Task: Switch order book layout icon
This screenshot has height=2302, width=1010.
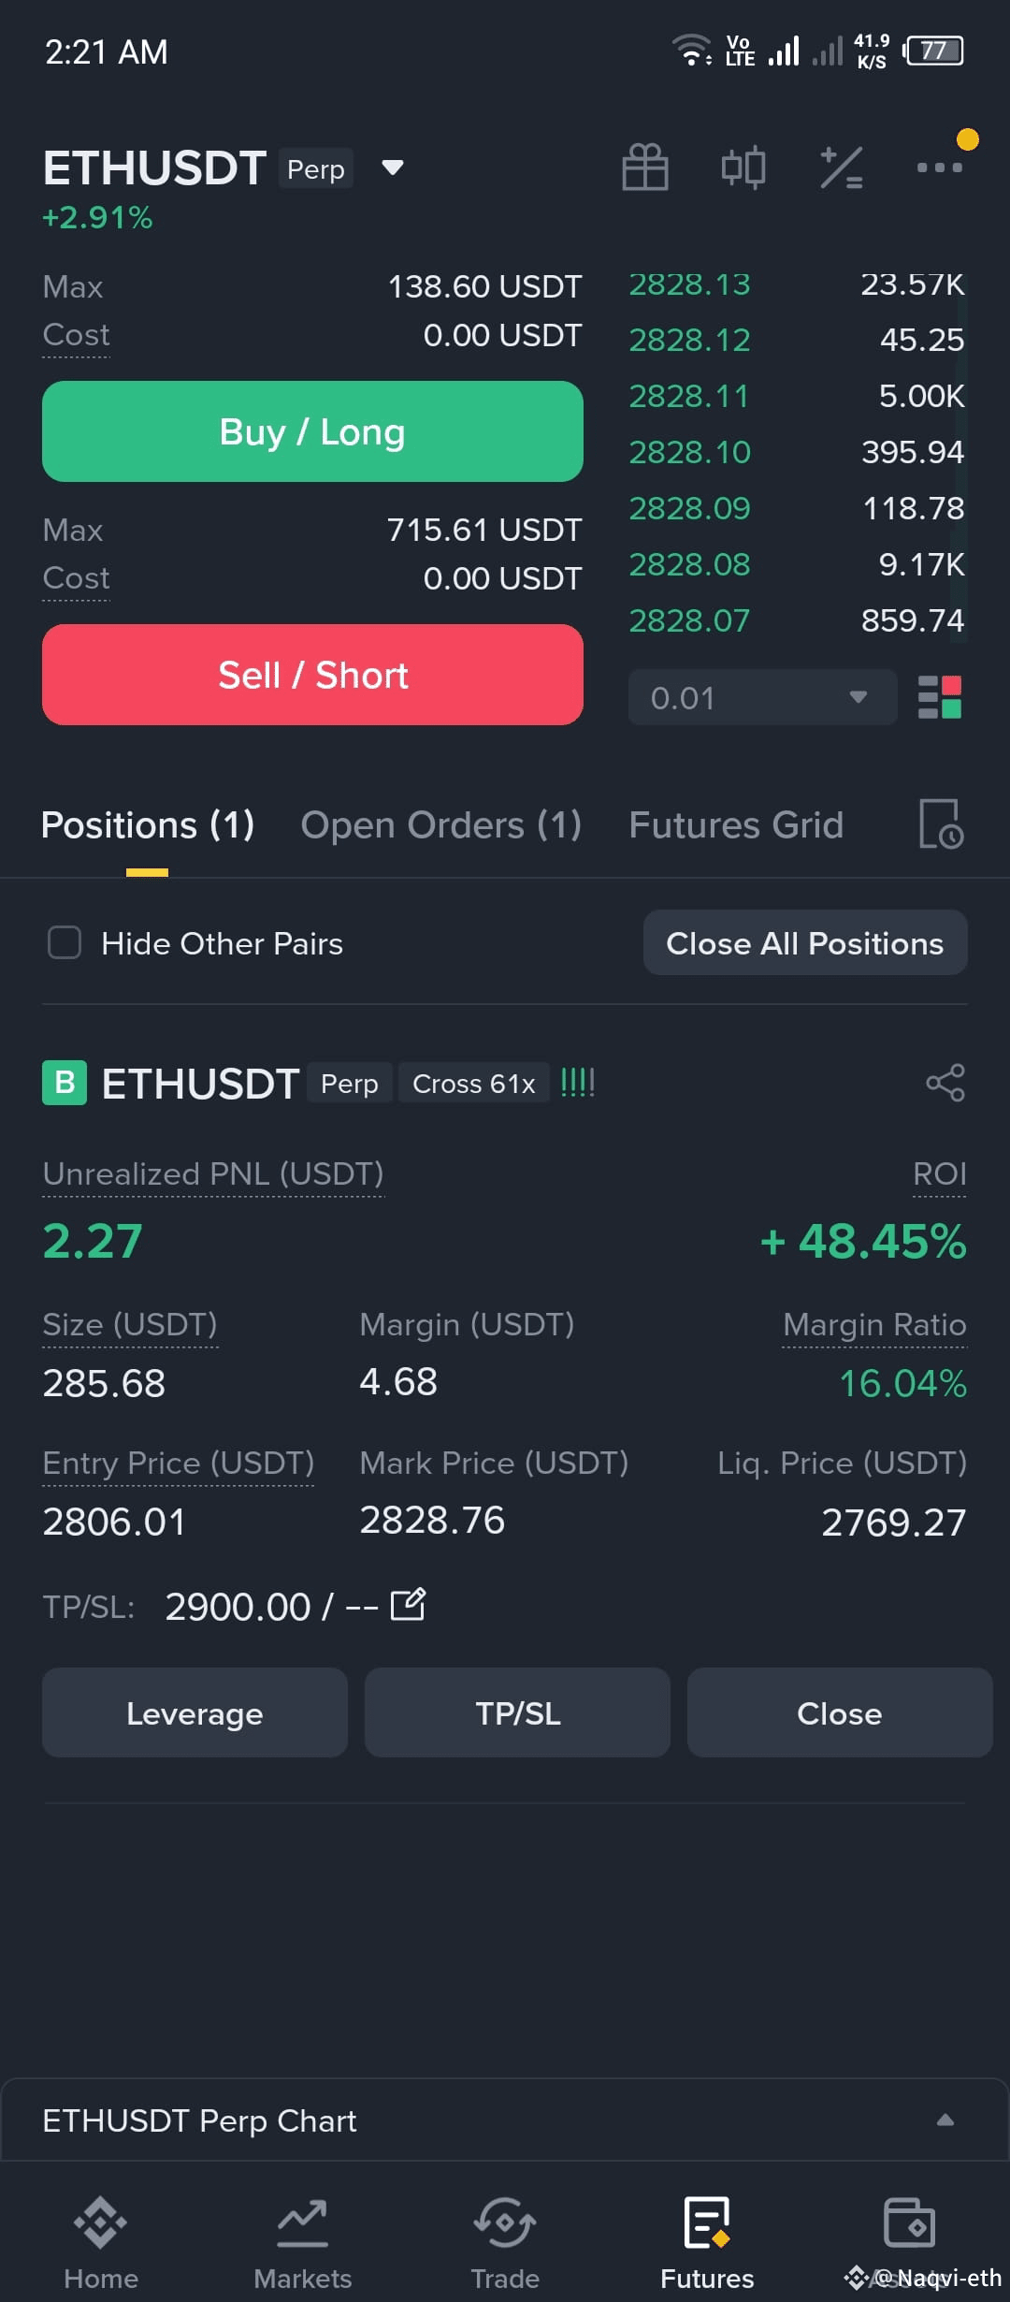Action: pos(940,697)
